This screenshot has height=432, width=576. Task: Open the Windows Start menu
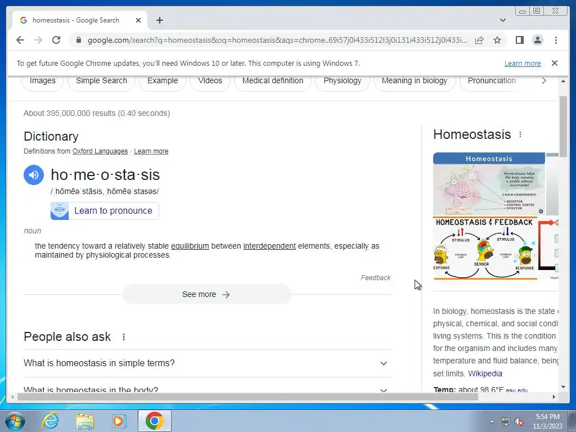15,421
